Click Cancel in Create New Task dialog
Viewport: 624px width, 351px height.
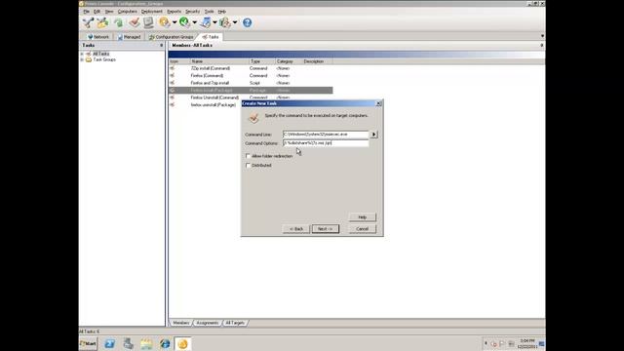coord(362,229)
